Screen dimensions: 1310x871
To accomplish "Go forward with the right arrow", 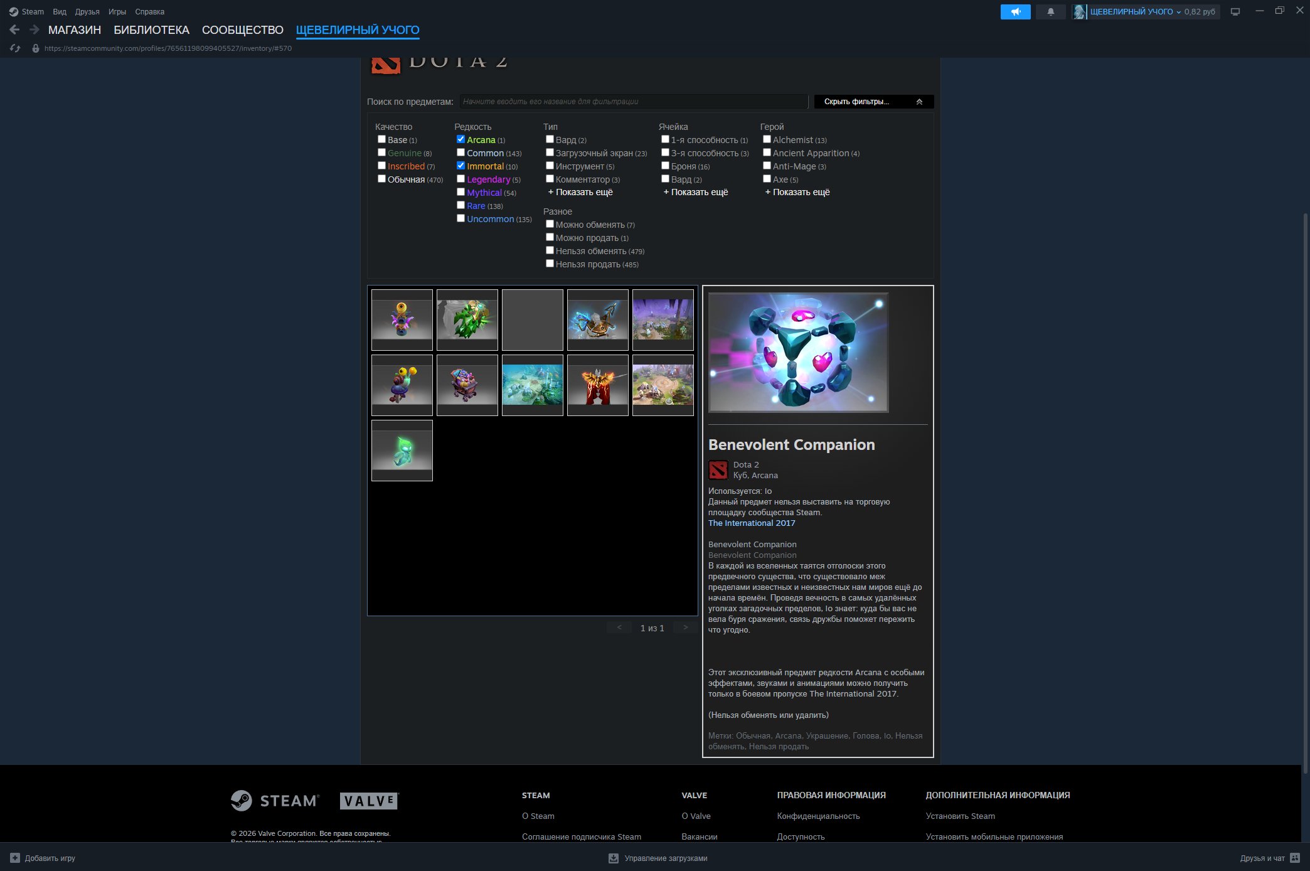I will (35, 29).
